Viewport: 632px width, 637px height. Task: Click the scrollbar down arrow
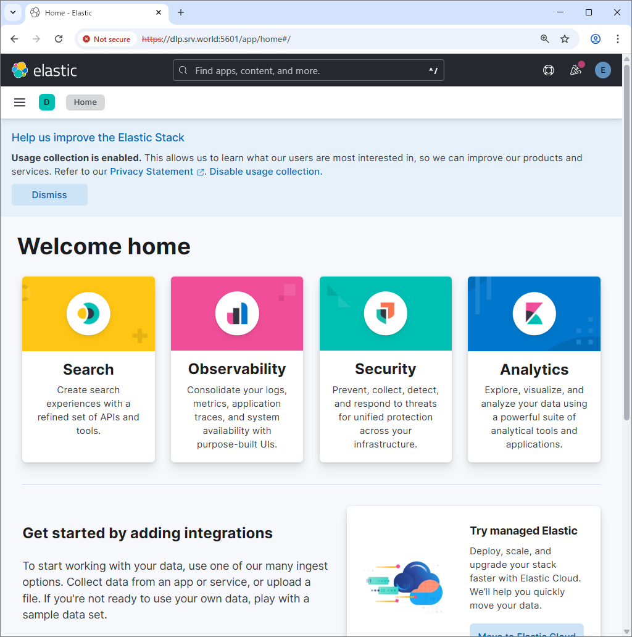click(x=626, y=631)
